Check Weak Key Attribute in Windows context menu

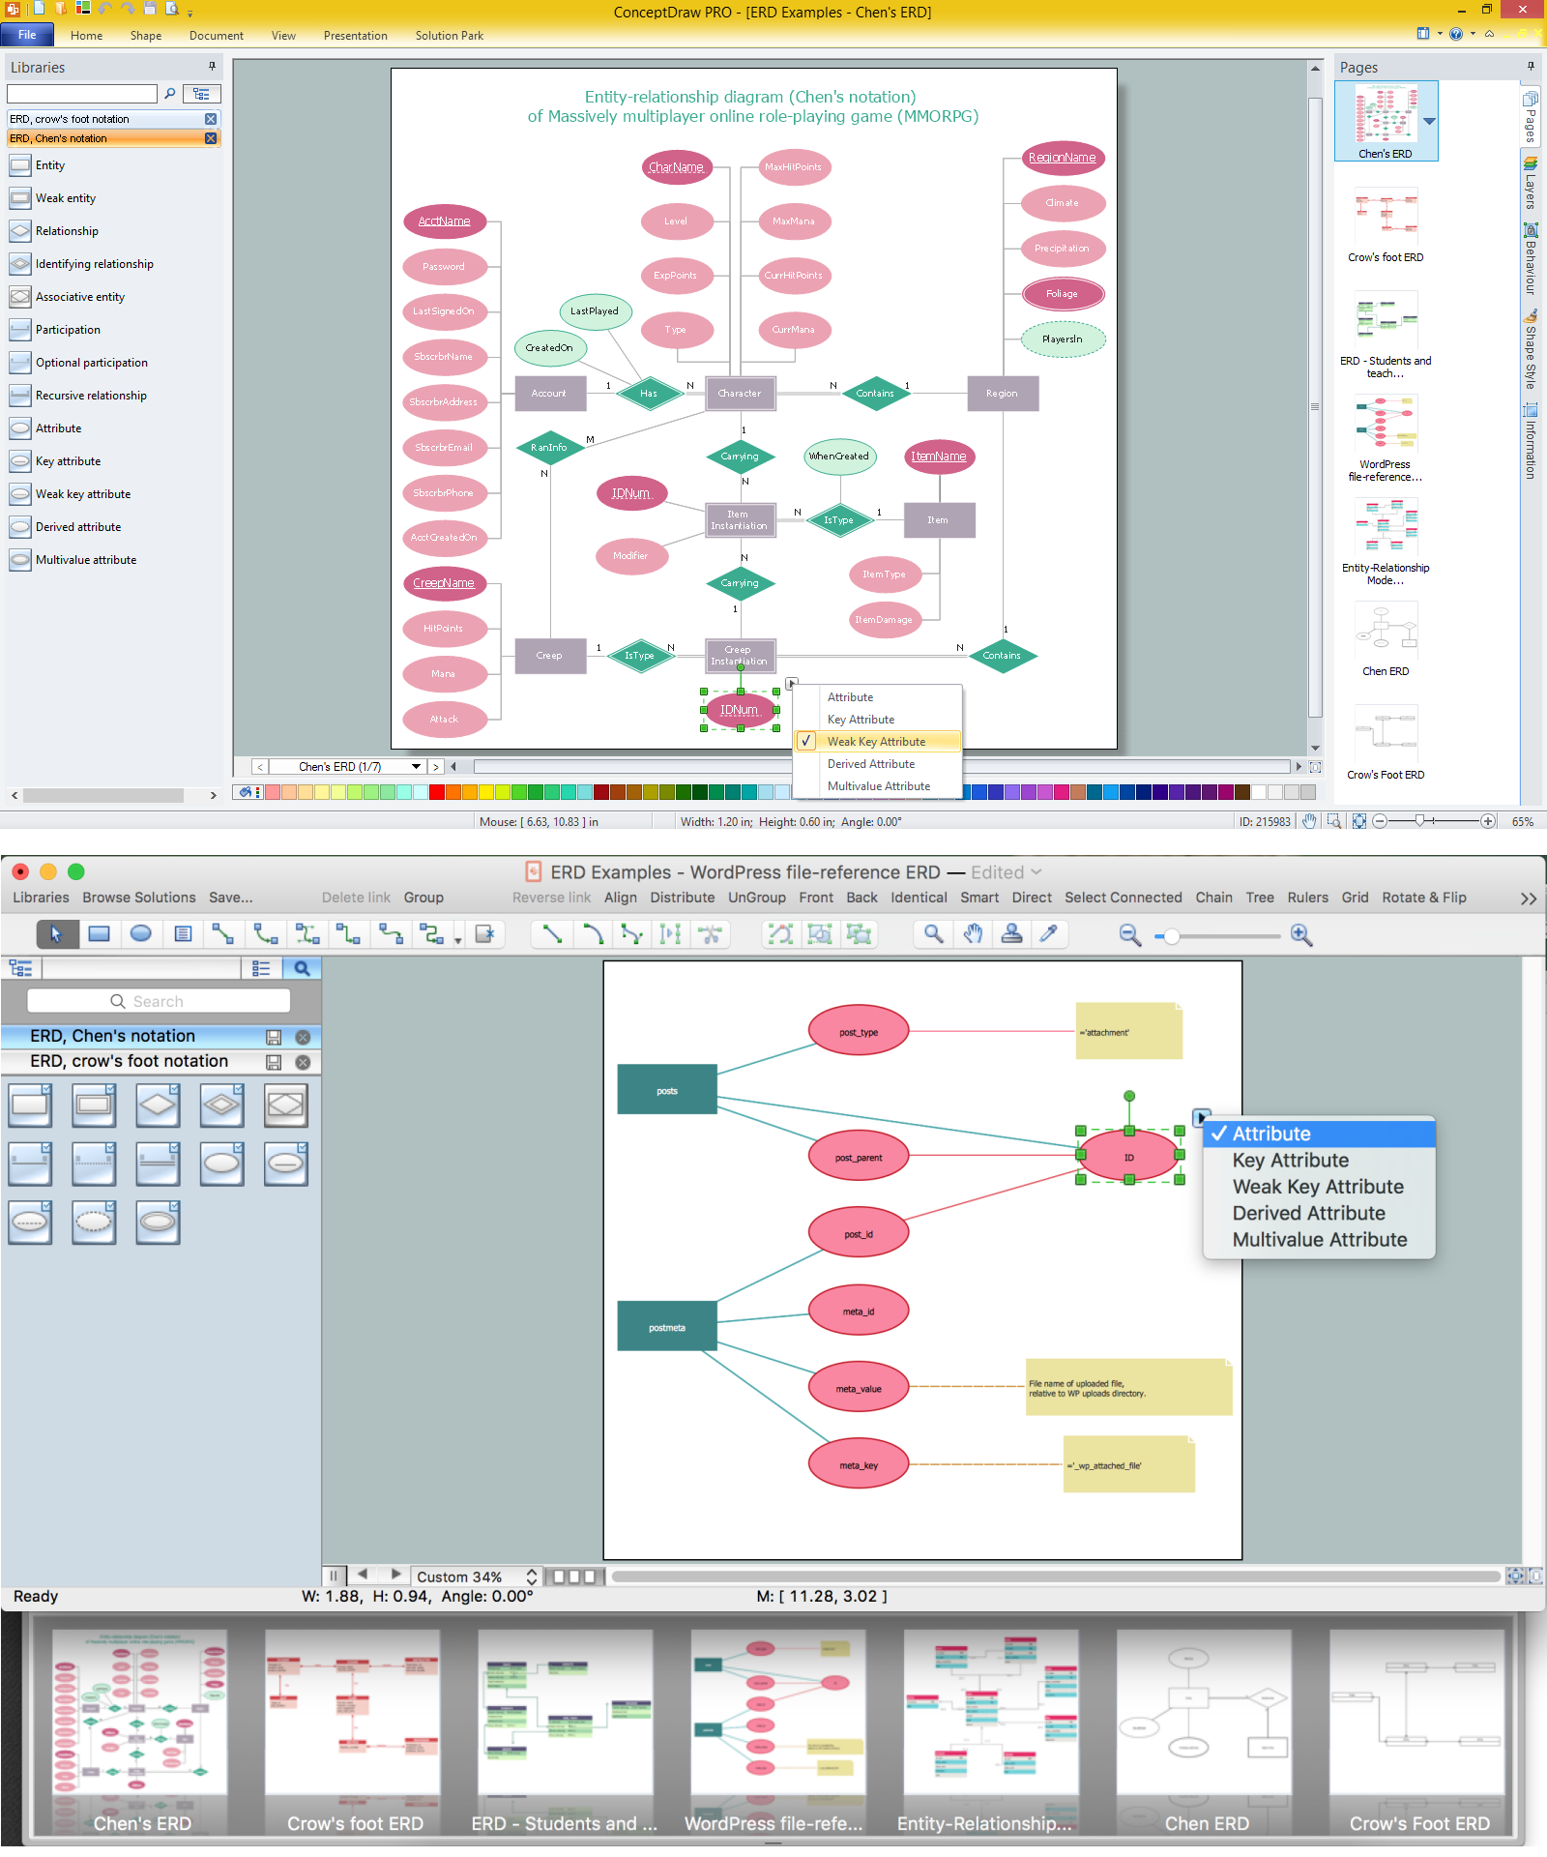[x=878, y=742]
